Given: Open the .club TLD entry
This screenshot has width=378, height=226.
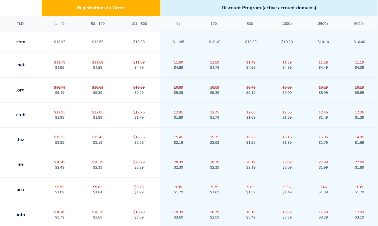Looking at the screenshot, I should tap(20, 115).
